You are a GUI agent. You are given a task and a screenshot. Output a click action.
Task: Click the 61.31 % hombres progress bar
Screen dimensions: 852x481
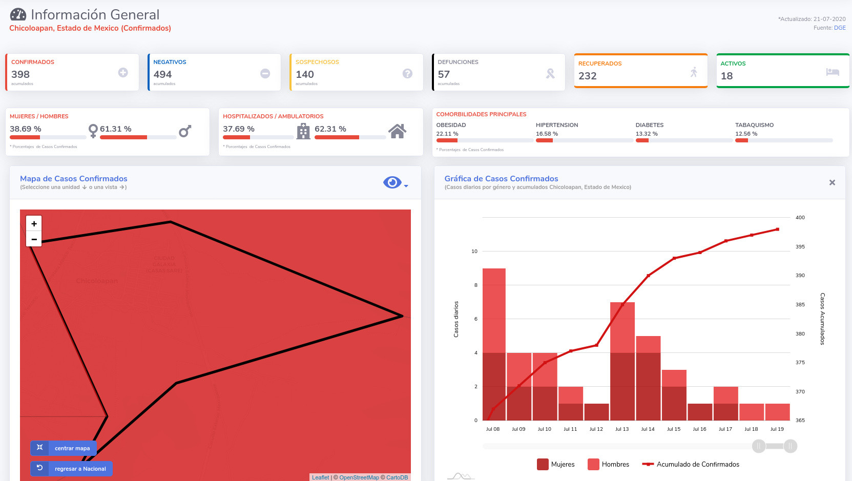pyautogui.click(x=138, y=137)
